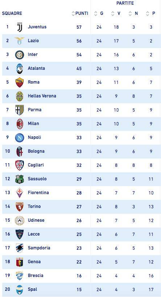Click the Milan club badge
The width and height of the screenshot is (161, 297).
point(20,124)
